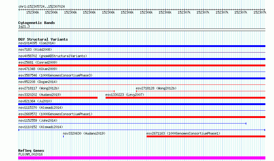
Task: Click the thin red line of nsv952208
Action: pyautogui.click(x=142, y=84)
